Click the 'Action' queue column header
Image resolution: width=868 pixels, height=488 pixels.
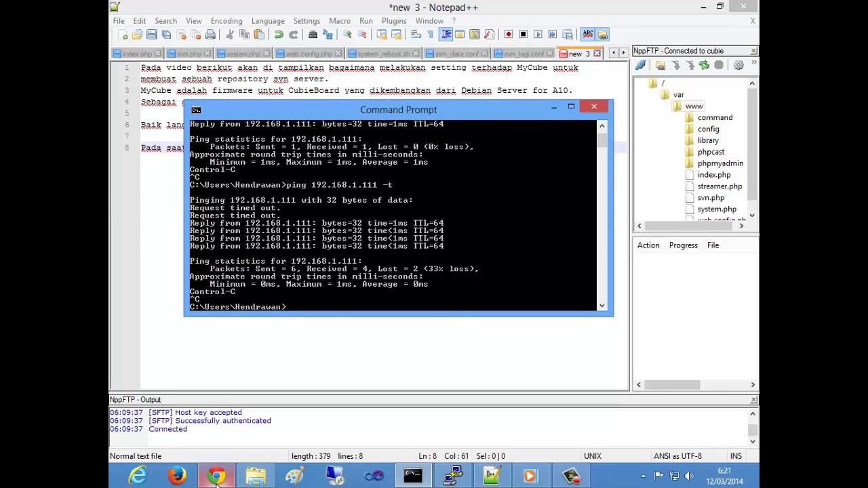click(x=648, y=245)
